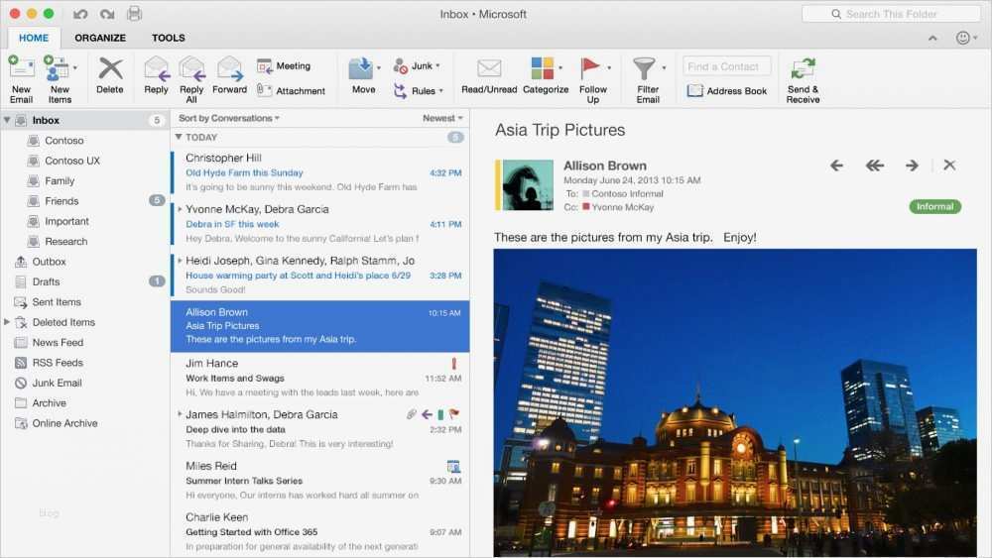Switch to the TOOLS tab
This screenshot has width=992, height=558.
(x=169, y=38)
